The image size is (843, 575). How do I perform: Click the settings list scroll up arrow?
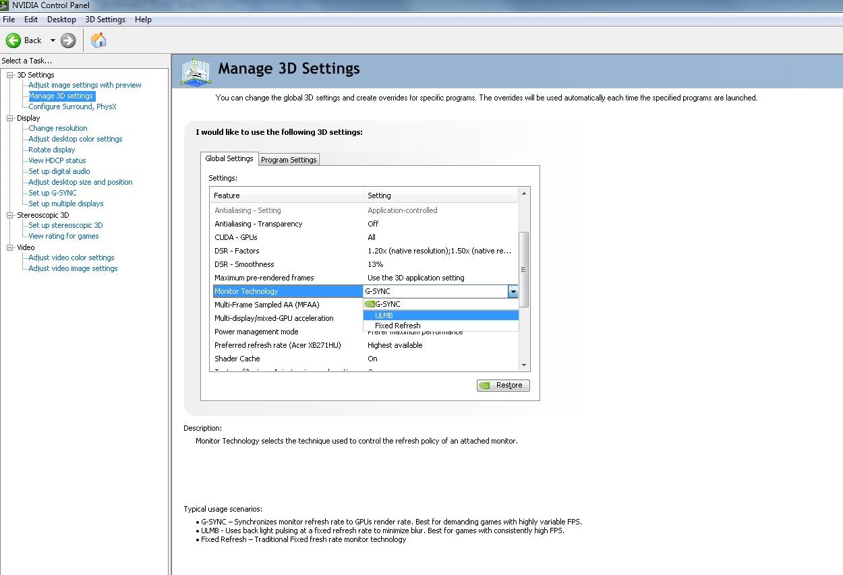(x=524, y=193)
